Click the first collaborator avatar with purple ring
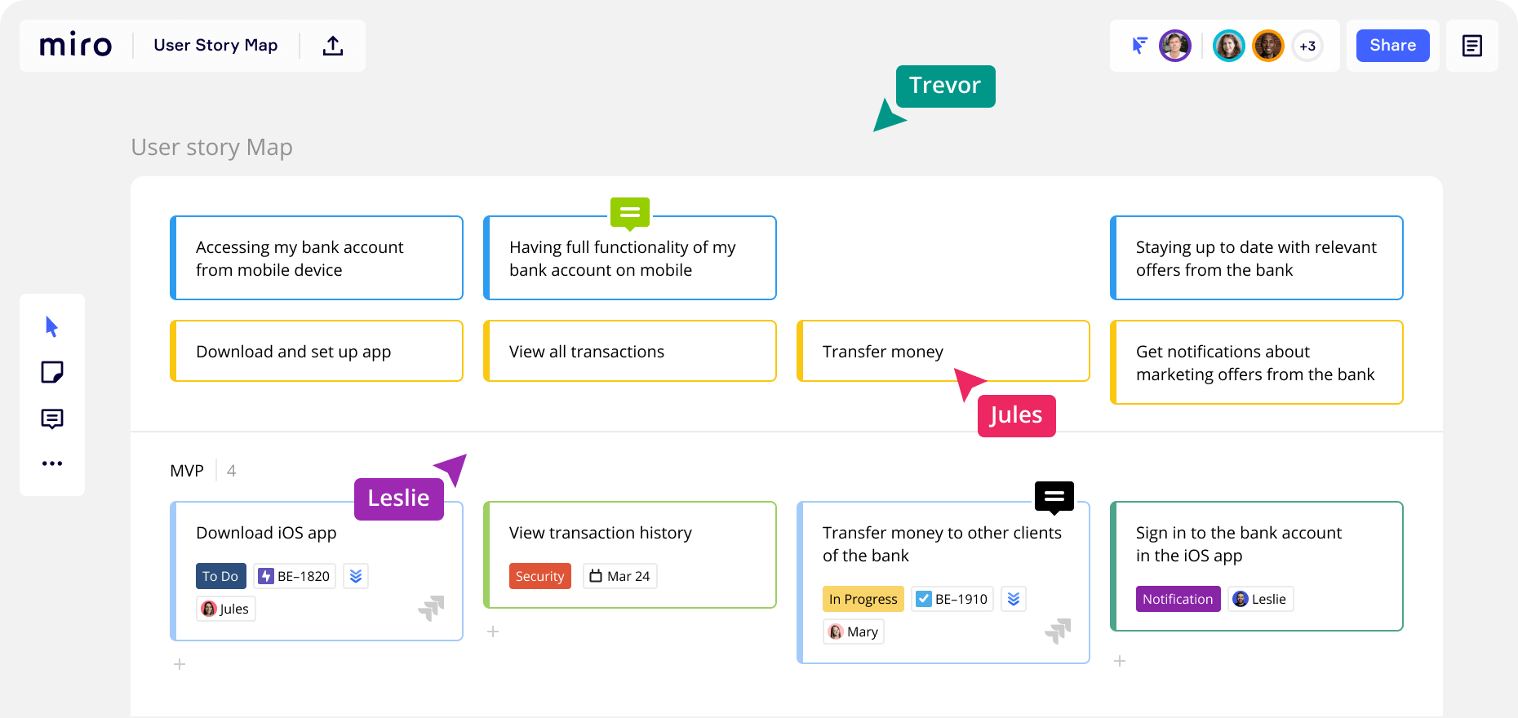Viewport: 1518px width, 718px height. tap(1175, 46)
